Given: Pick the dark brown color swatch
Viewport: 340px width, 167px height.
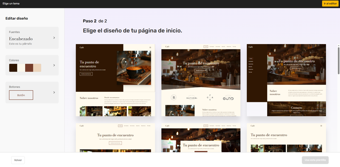Looking at the screenshot, I should coord(13,68).
